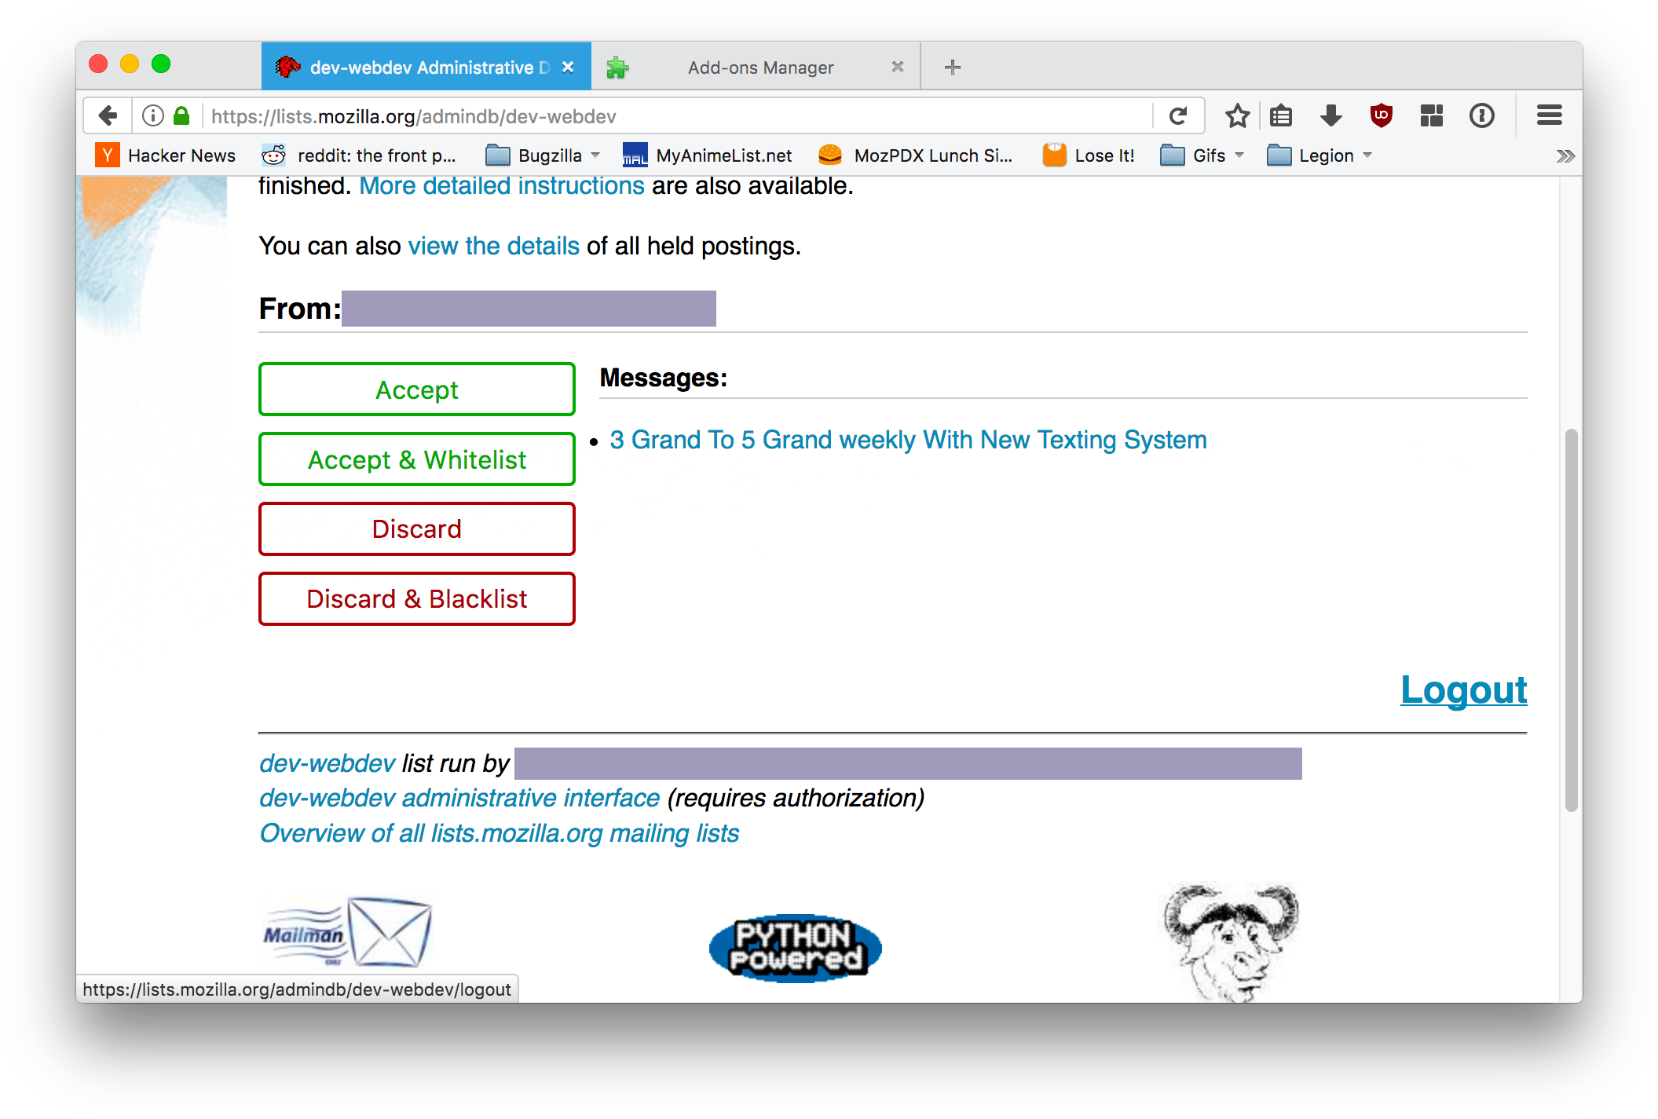This screenshot has width=1658, height=1119.
Task: Close the Add-ons Manager tab
Action: 897,68
